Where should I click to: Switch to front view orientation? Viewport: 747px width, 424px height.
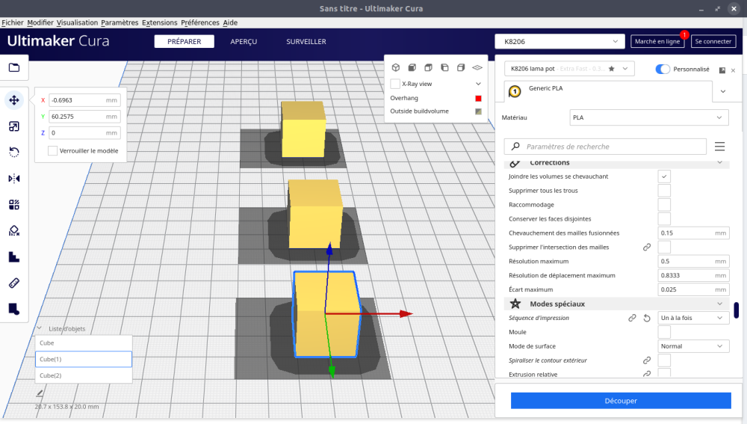[412, 68]
